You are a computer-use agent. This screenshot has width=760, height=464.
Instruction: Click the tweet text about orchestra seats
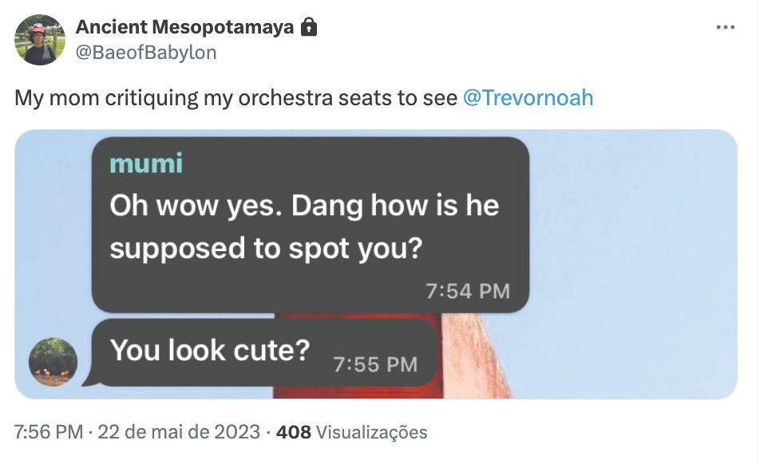click(x=236, y=97)
